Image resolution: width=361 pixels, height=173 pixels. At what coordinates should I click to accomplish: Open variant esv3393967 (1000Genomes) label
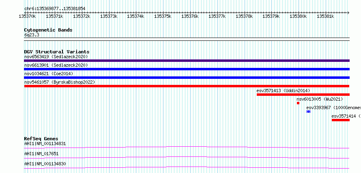coord(333,108)
